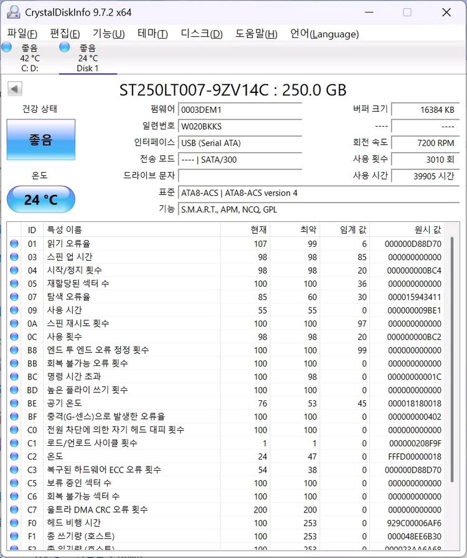Screen dimensions: 467x558
Task: Click the 기능 field S.M.A.R.T., APM, NCQ, GPL
Action: [319, 209]
